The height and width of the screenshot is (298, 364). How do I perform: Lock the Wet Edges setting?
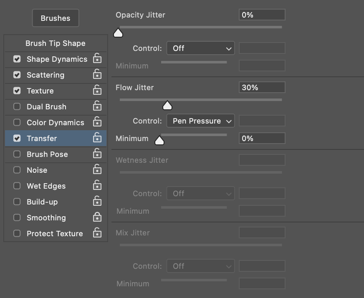(x=97, y=185)
